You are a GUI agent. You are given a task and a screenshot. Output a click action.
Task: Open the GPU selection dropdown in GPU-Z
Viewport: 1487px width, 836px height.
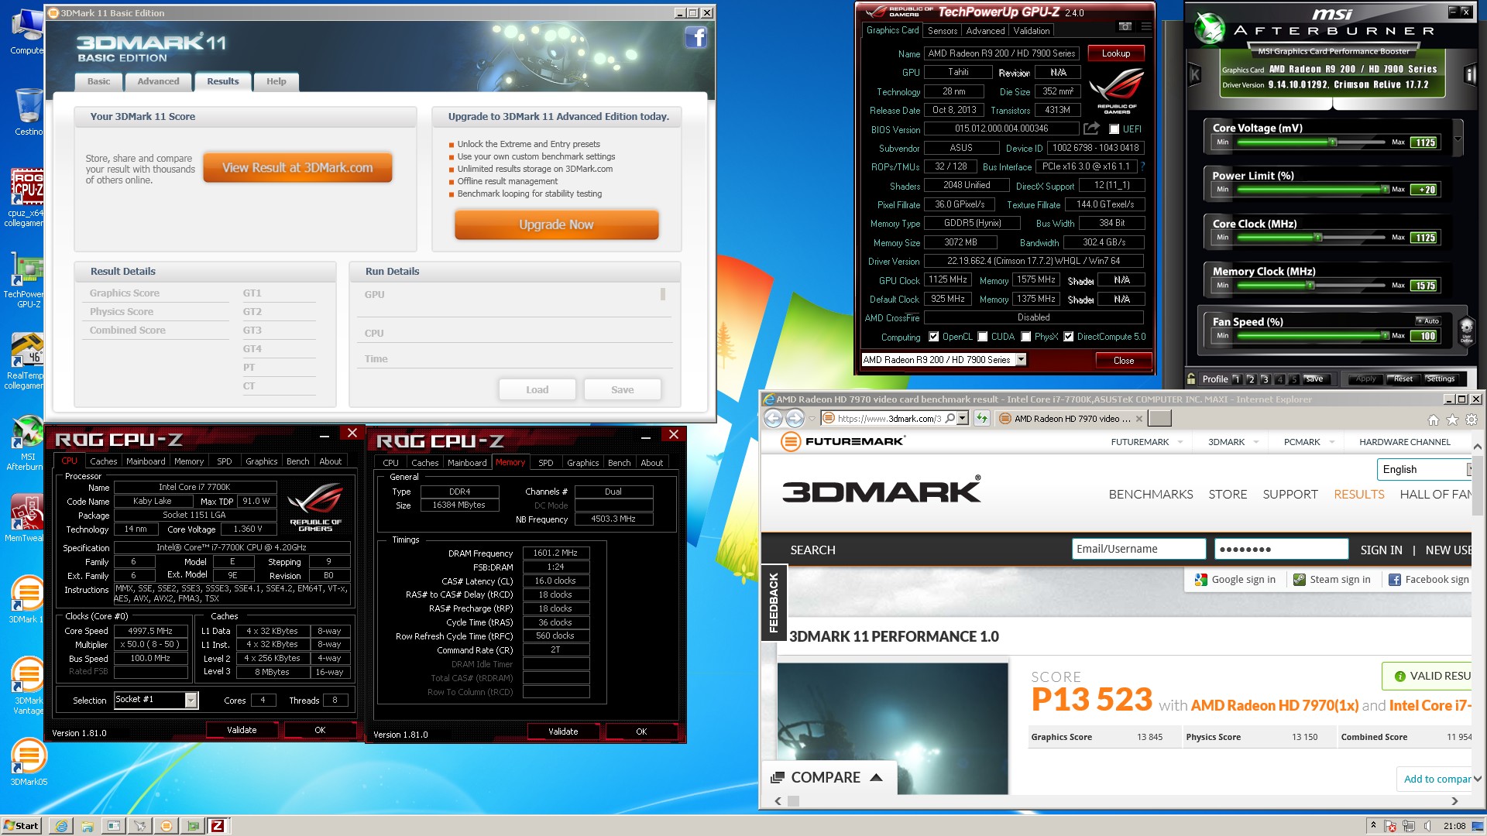(x=1021, y=359)
